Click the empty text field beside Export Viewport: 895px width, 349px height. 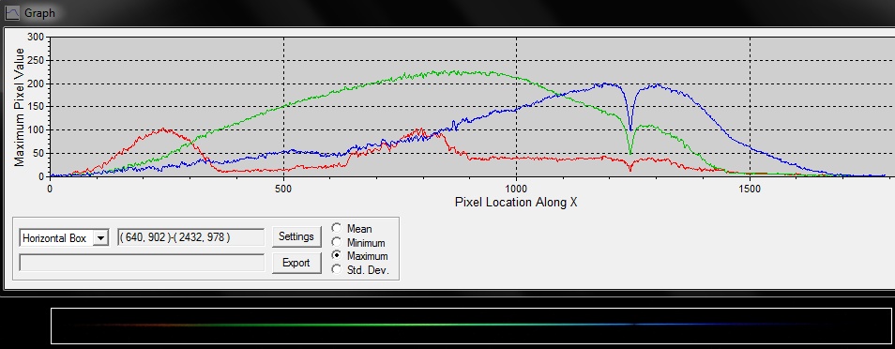(x=142, y=262)
